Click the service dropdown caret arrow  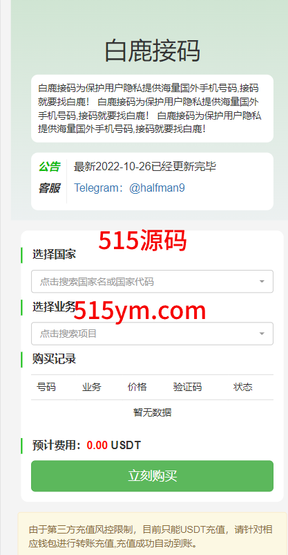[x=262, y=334]
